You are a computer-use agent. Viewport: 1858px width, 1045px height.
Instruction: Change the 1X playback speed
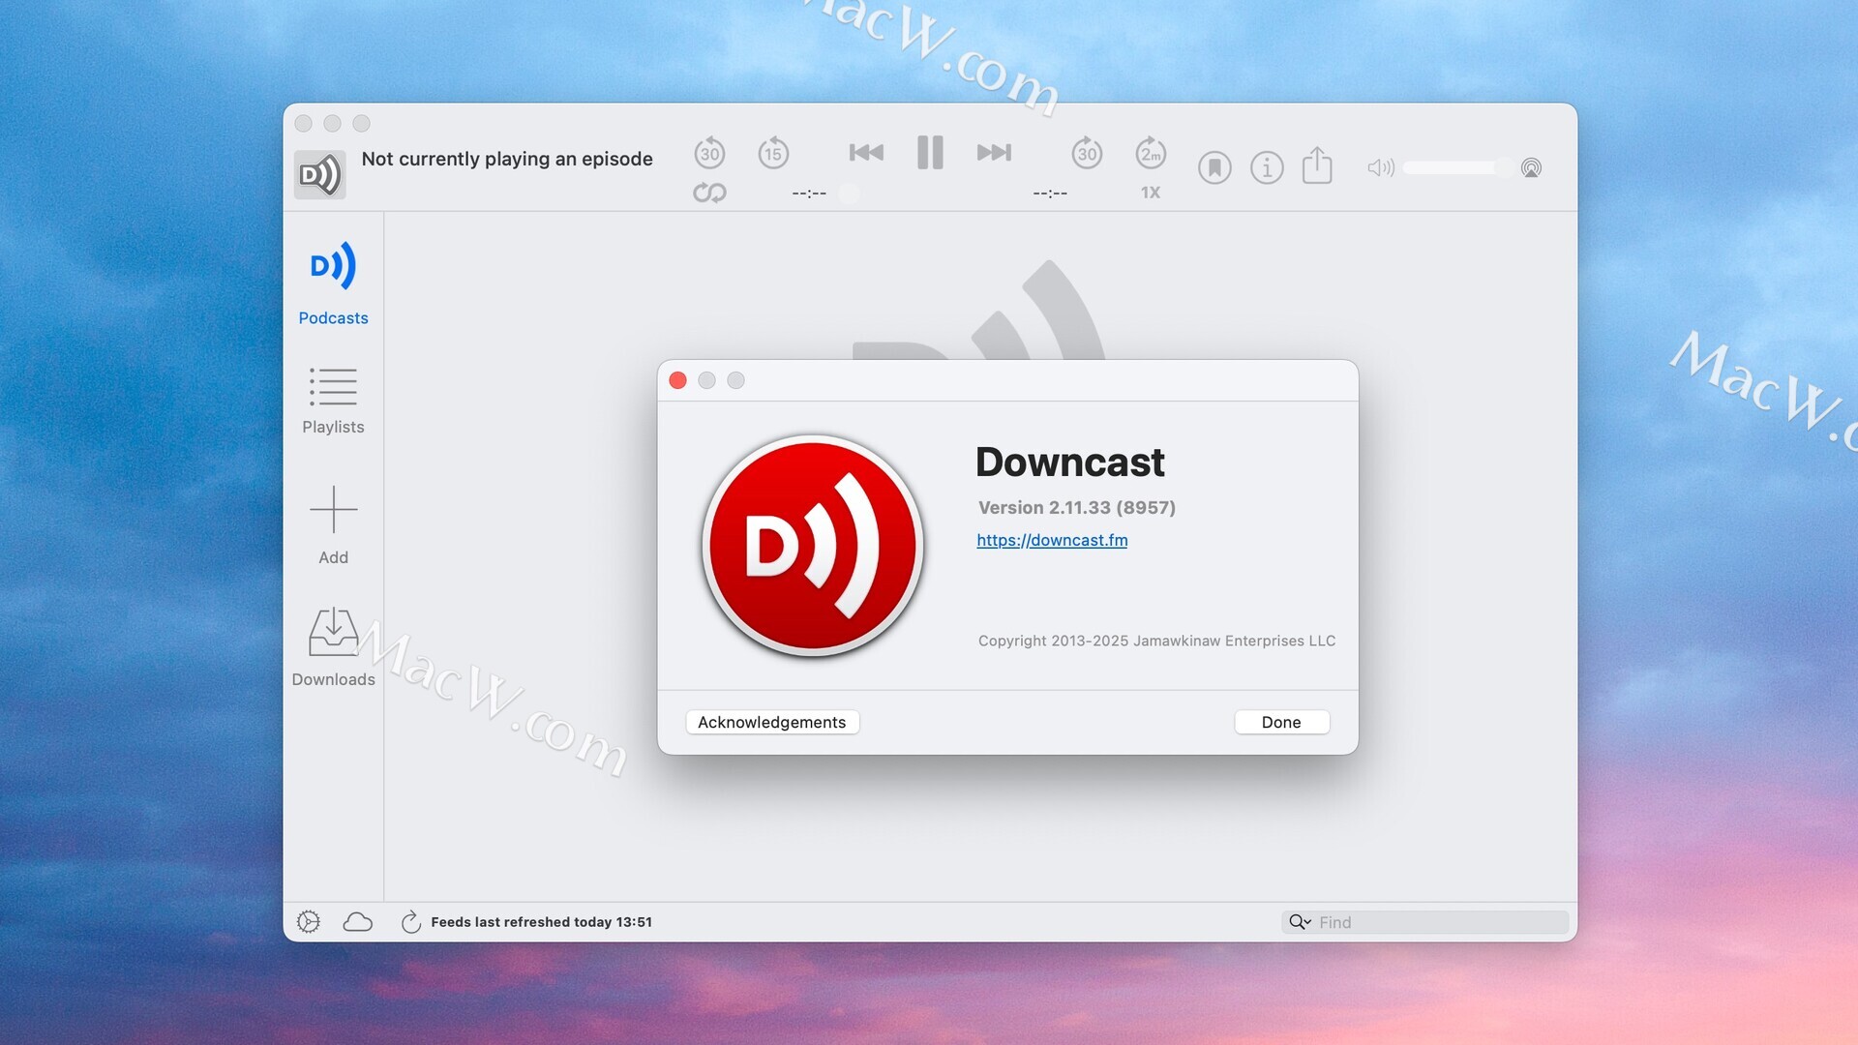[1151, 193]
